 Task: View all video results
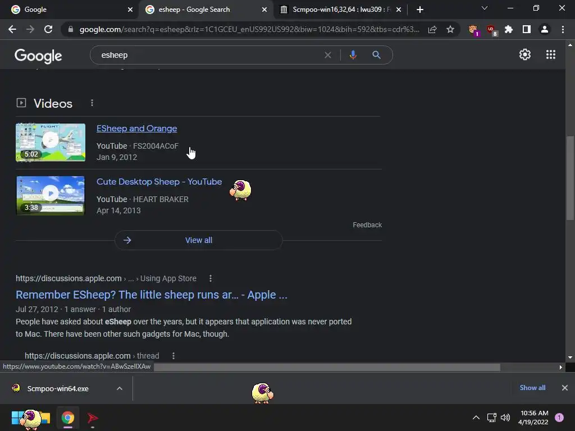click(x=199, y=240)
